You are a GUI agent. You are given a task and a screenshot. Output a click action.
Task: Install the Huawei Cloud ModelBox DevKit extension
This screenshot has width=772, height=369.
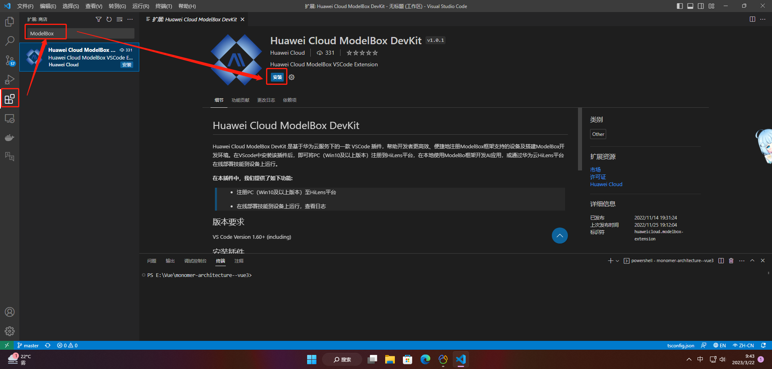point(277,77)
